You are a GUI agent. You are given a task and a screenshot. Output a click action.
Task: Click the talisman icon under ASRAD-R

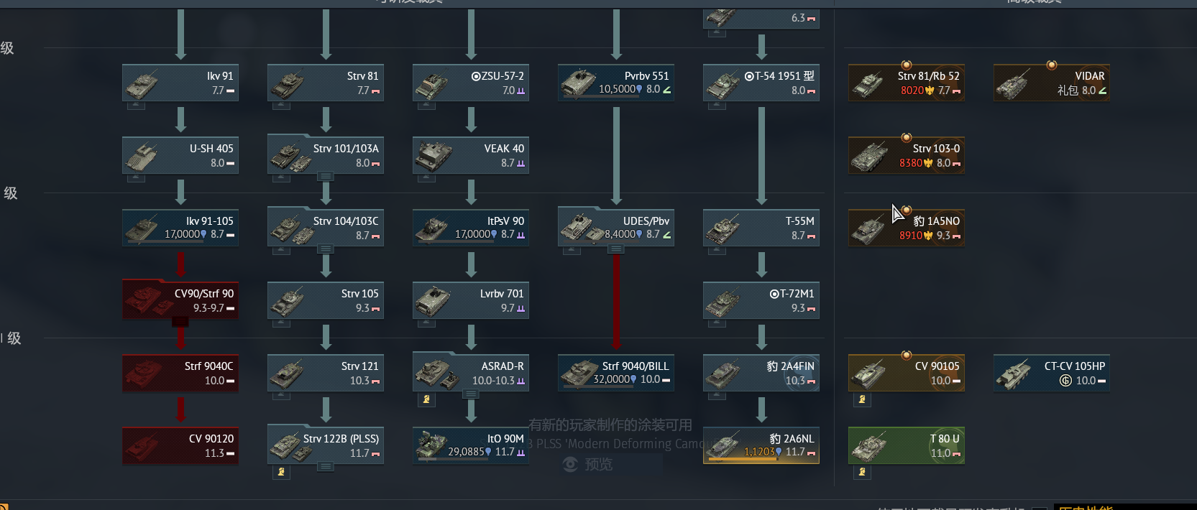[426, 399]
